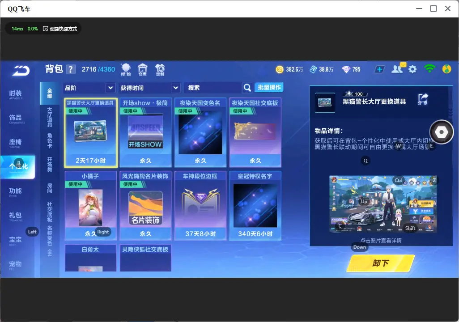Image resolution: width=459 pixels, height=322 pixels.
Task: Select the 夜染天国社交底板 item card
Action: (255, 133)
